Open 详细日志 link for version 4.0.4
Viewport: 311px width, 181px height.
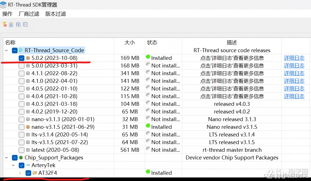pos(294,96)
